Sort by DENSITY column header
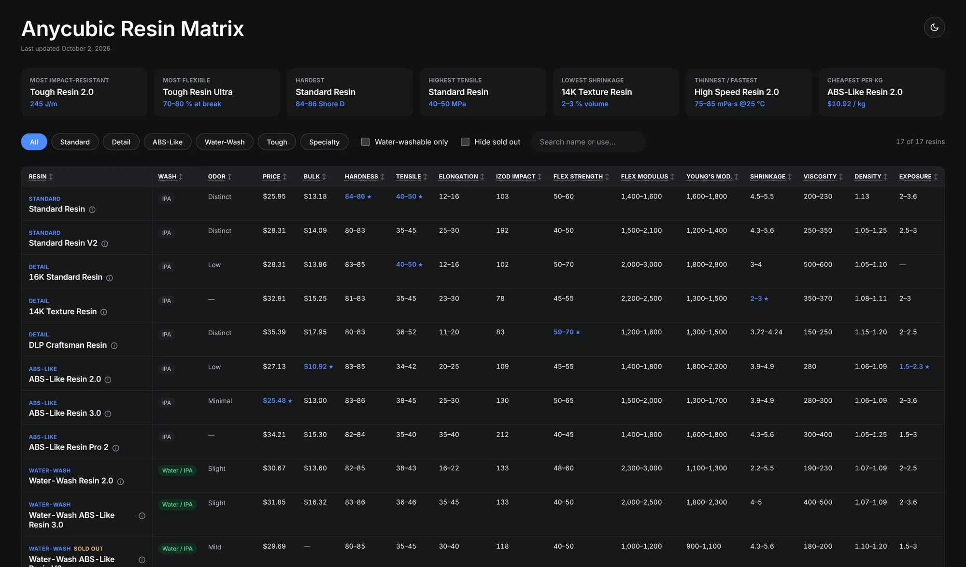Screen dimensions: 966x567 click(871, 177)
